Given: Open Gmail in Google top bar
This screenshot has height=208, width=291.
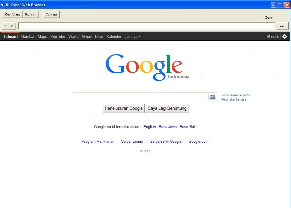Looking at the screenshot, I should pyautogui.click(x=87, y=36).
